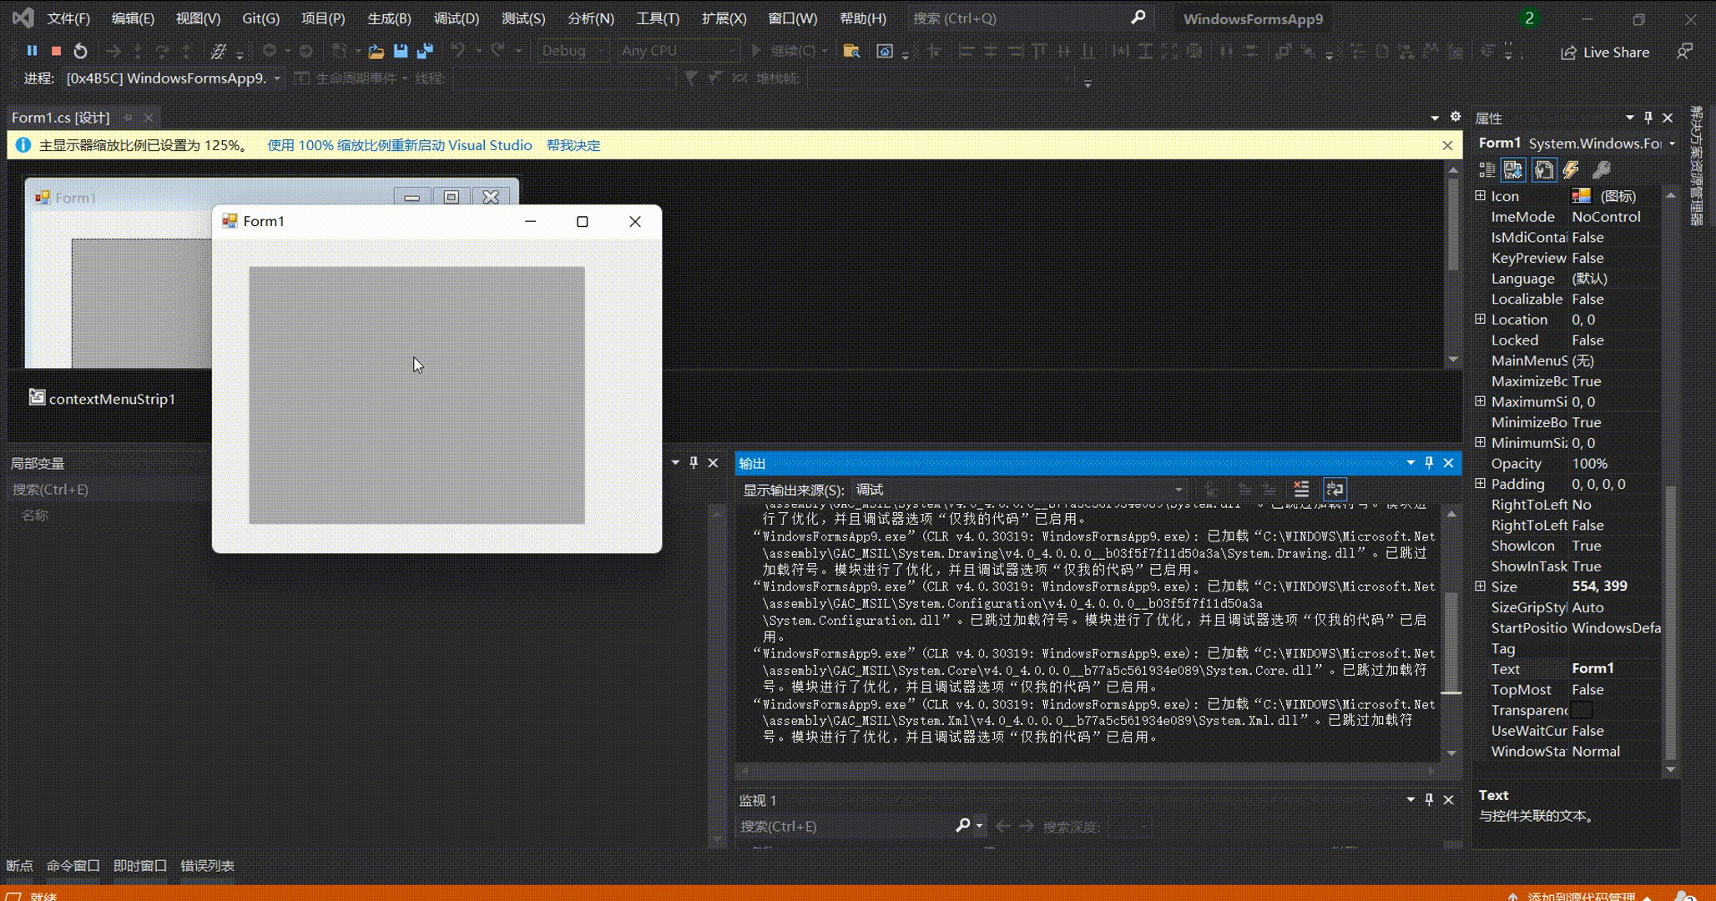This screenshot has height=901, width=1716.
Task: Click the Pause (Break All) debug icon
Action: point(33,51)
